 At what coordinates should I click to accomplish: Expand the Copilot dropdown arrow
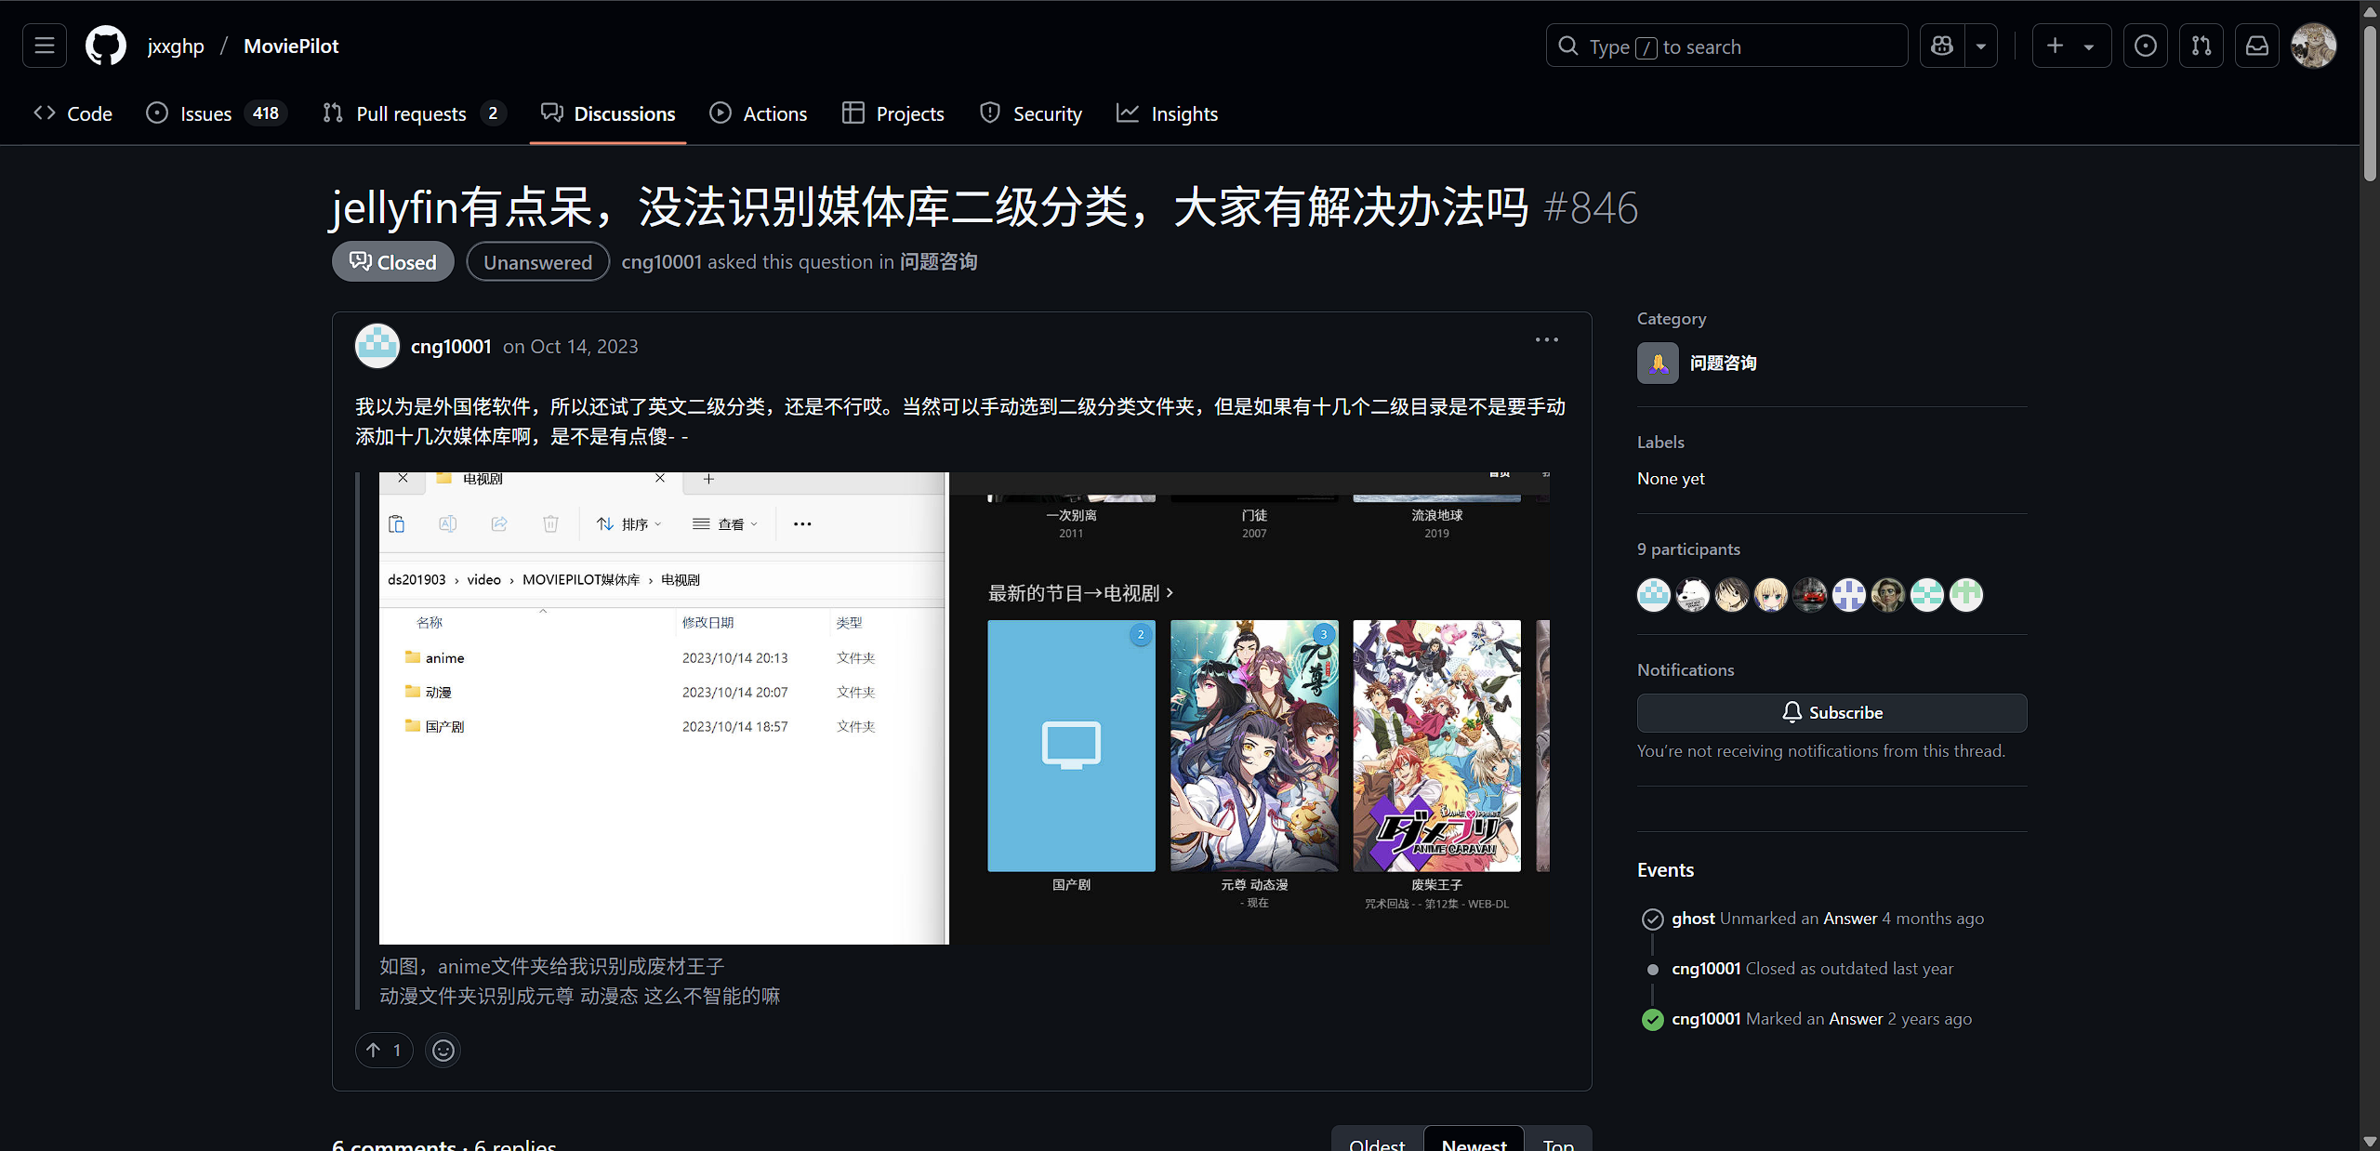click(x=1981, y=46)
